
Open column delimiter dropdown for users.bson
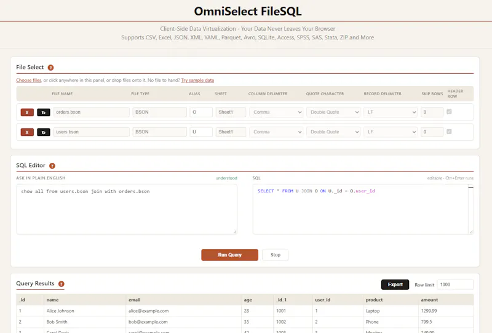pyautogui.click(x=276, y=132)
